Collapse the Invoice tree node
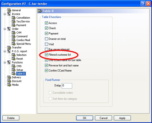Viewport: 152px width, 123px height. pyautogui.click(x=5, y=14)
